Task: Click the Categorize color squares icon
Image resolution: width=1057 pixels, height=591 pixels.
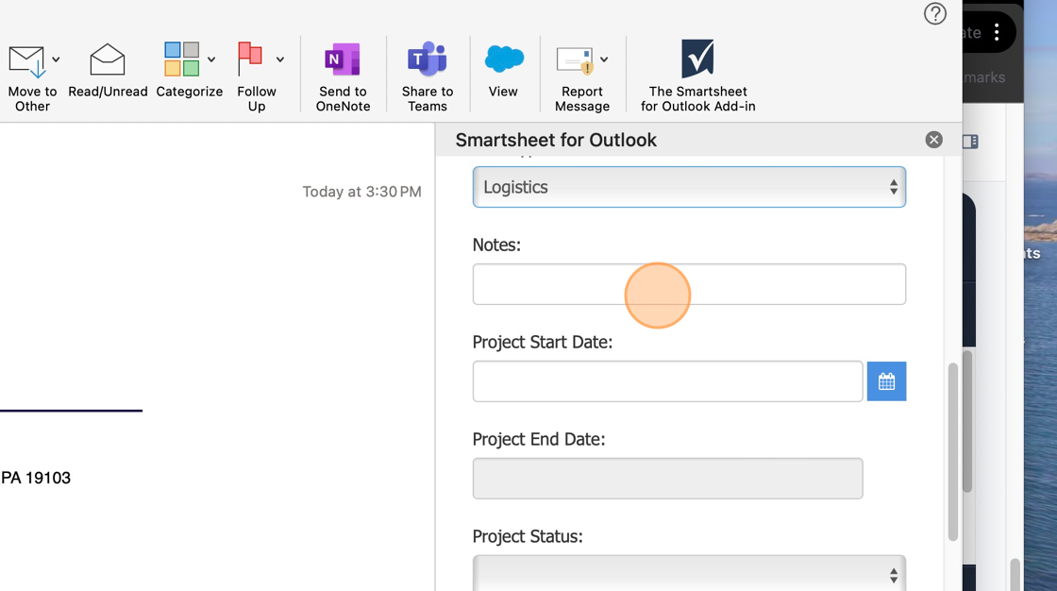Action: pos(181,59)
